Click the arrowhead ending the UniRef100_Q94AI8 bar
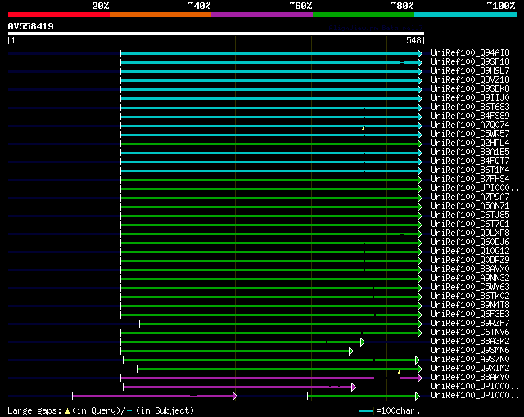 click(420, 53)
